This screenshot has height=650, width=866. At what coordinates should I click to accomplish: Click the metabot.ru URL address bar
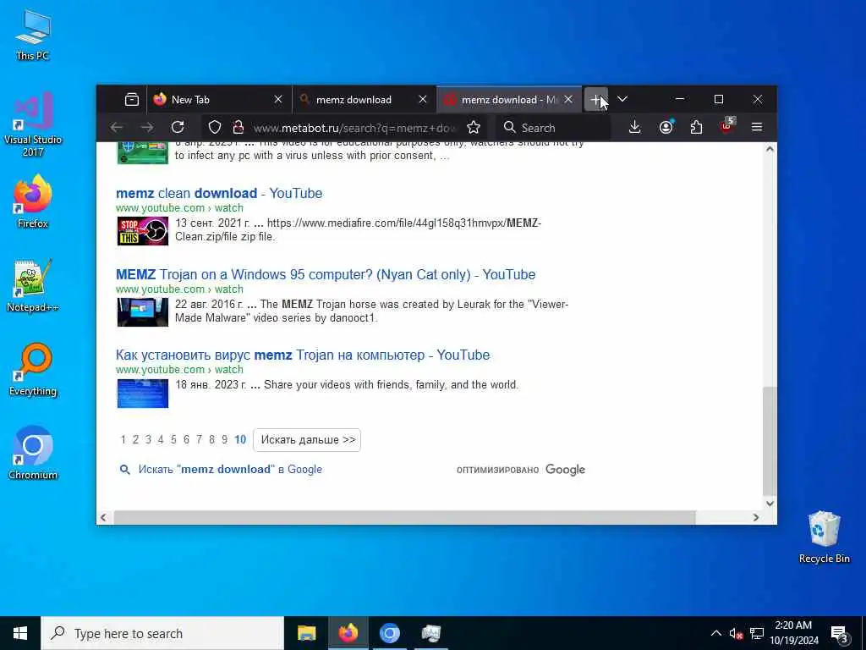point(354,129)
